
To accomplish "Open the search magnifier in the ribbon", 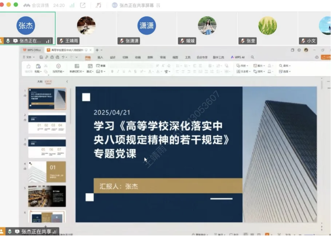I will (x=252, y=57).
